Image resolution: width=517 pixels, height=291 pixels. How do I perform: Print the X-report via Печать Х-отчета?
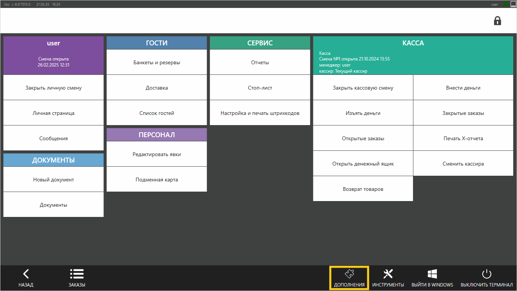tap(463, 138)
